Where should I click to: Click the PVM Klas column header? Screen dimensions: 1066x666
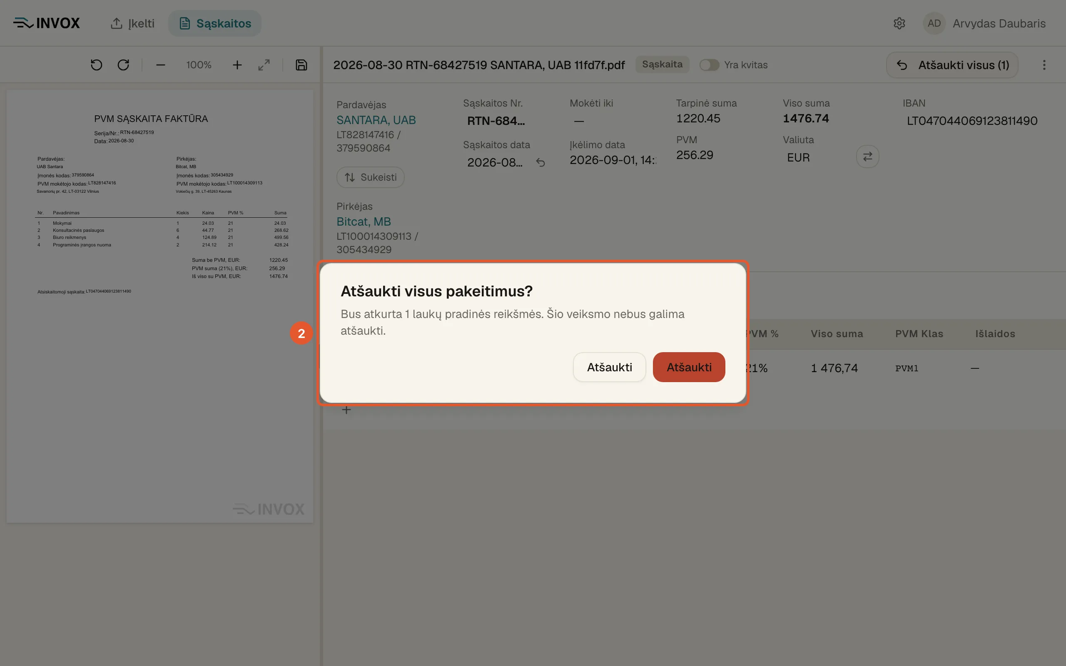919,334
